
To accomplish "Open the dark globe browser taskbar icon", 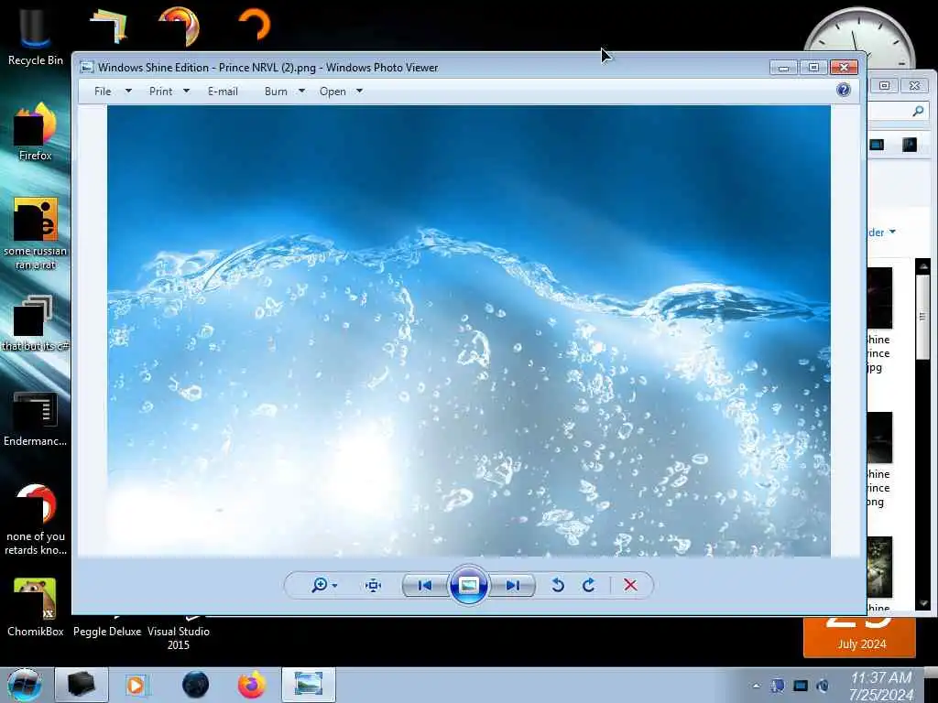I will point(195,685).
